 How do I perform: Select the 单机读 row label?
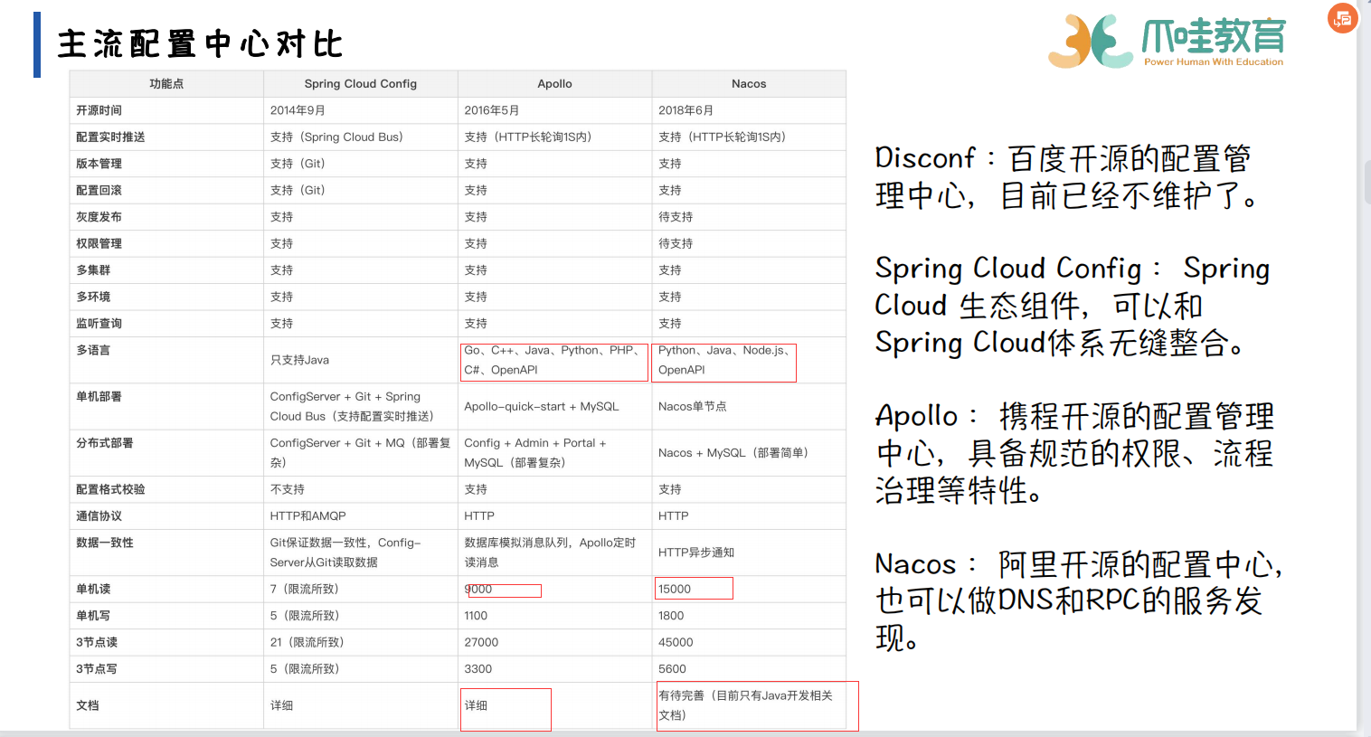93,590
